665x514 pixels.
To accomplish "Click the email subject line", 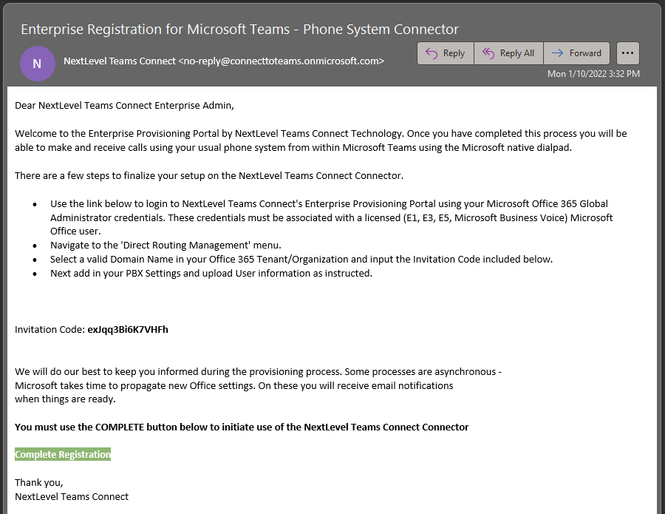I will 239,30.
